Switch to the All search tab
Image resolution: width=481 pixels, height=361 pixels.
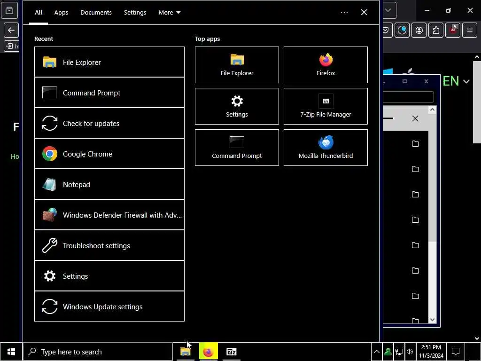point(39,12)
